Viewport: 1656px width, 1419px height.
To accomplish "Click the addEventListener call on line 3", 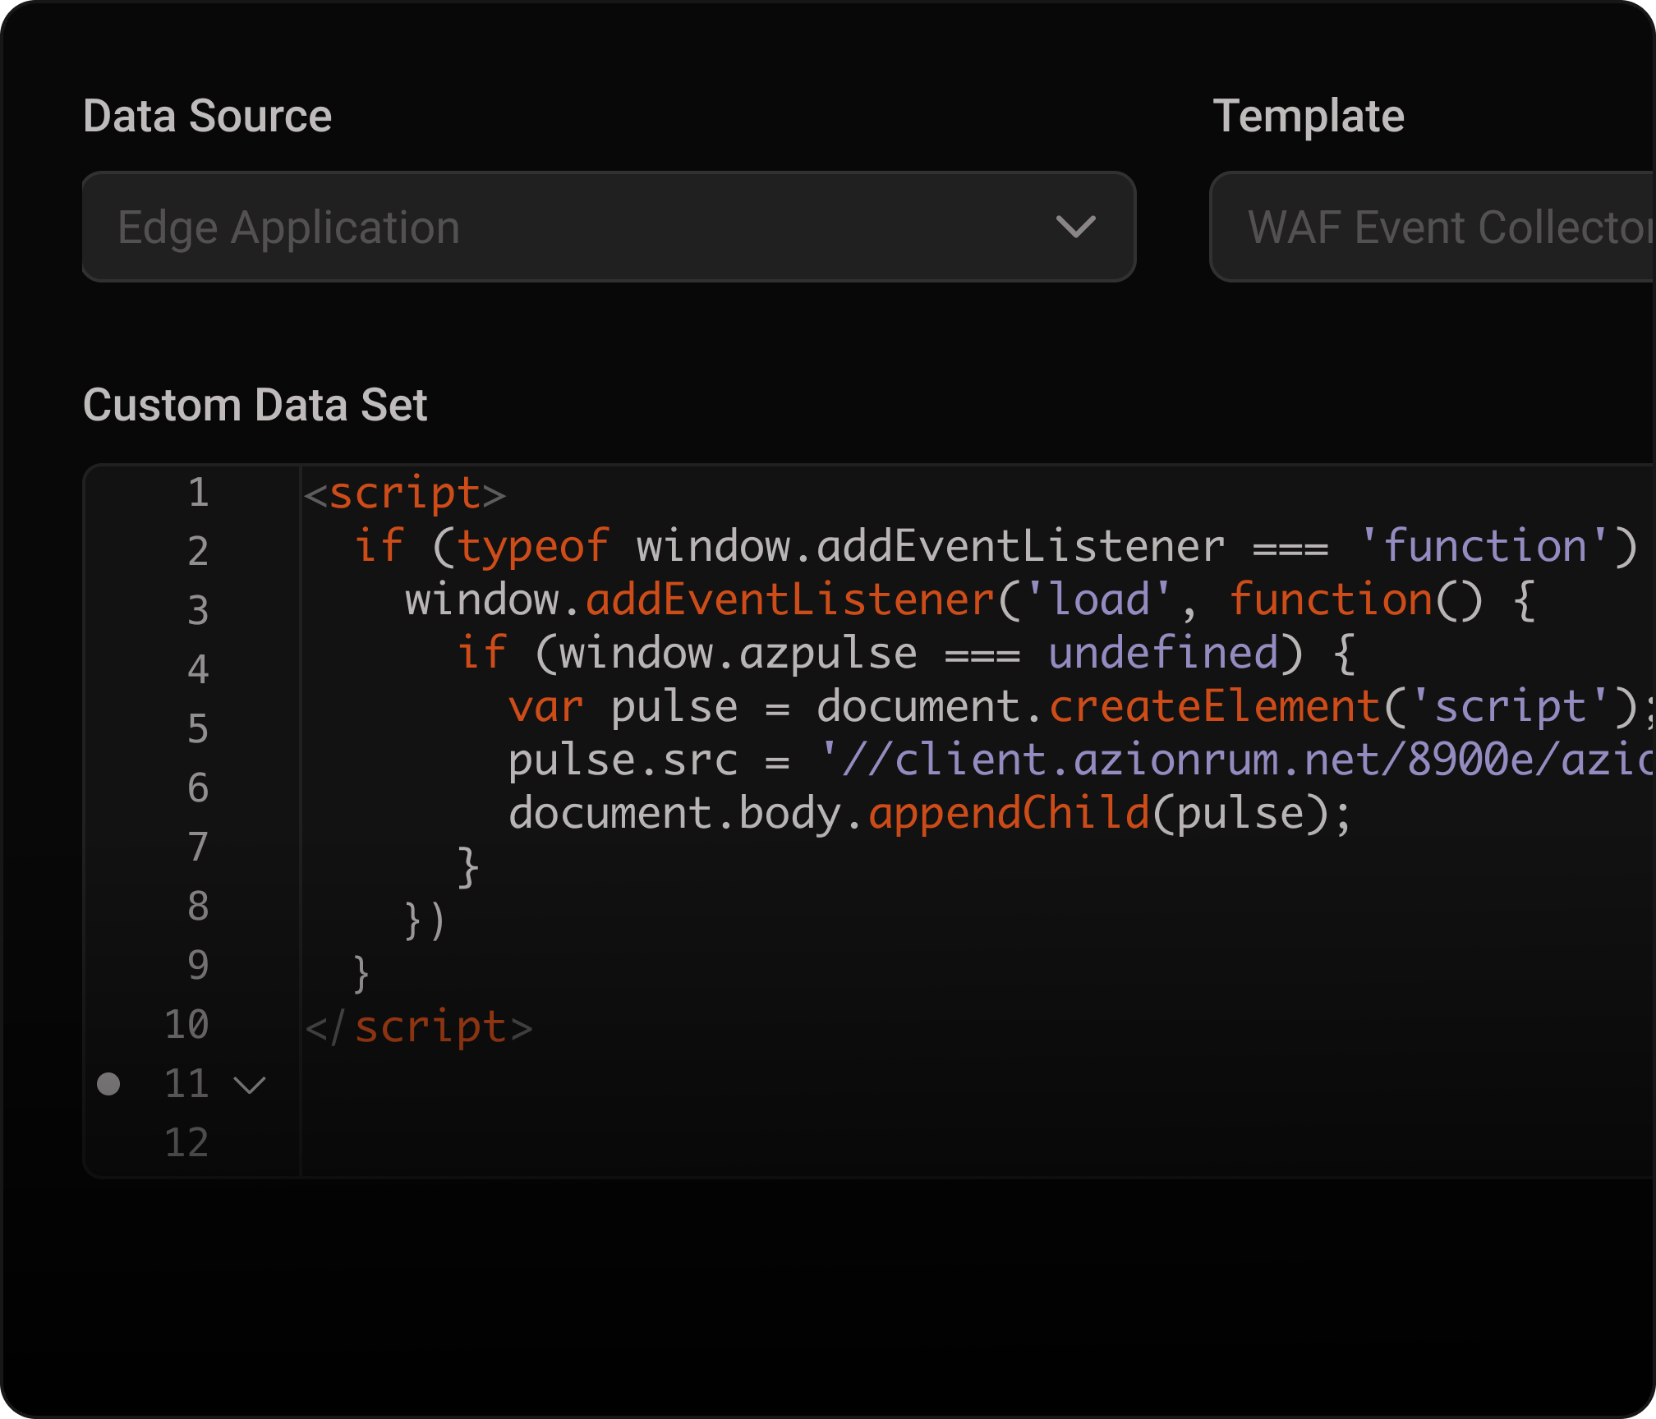I will click(x=790, y=600).
